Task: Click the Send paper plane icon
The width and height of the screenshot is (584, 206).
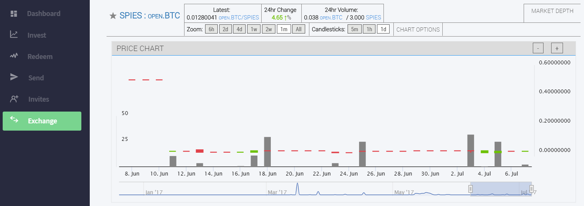Action: (14, 77)
